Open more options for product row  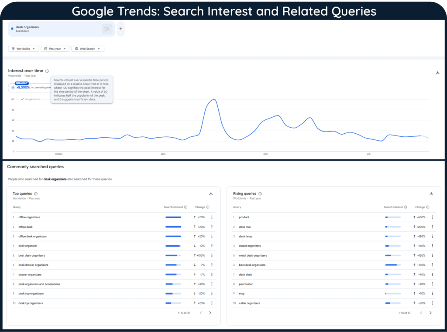432,217
